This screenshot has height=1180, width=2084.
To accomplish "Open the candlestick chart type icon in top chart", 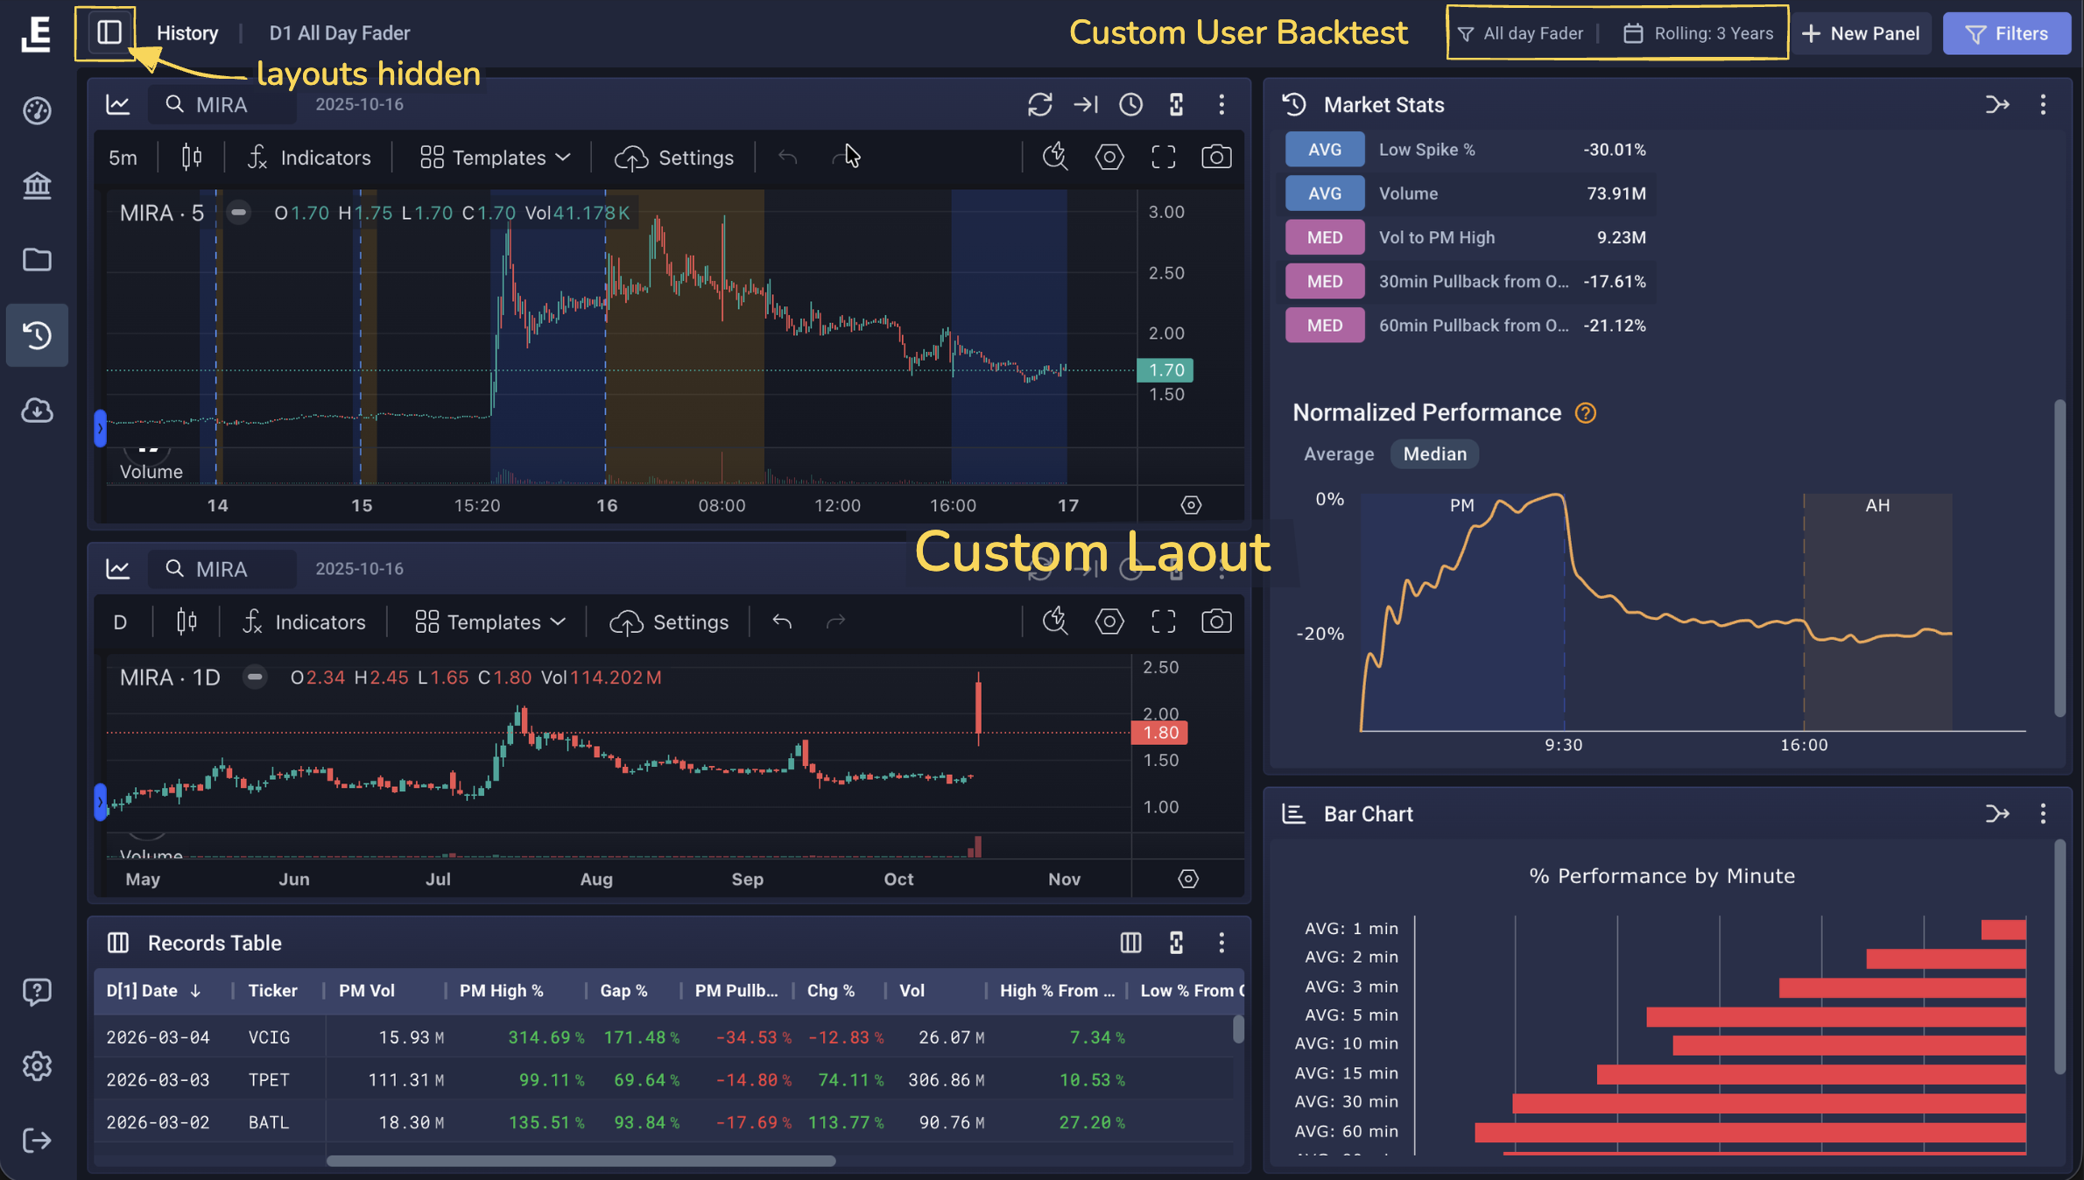I will click(x=192, y=158).
